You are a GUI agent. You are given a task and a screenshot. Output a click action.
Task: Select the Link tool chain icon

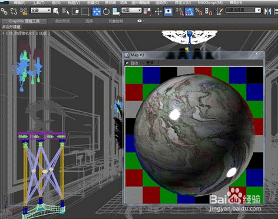tap(4, 11)
